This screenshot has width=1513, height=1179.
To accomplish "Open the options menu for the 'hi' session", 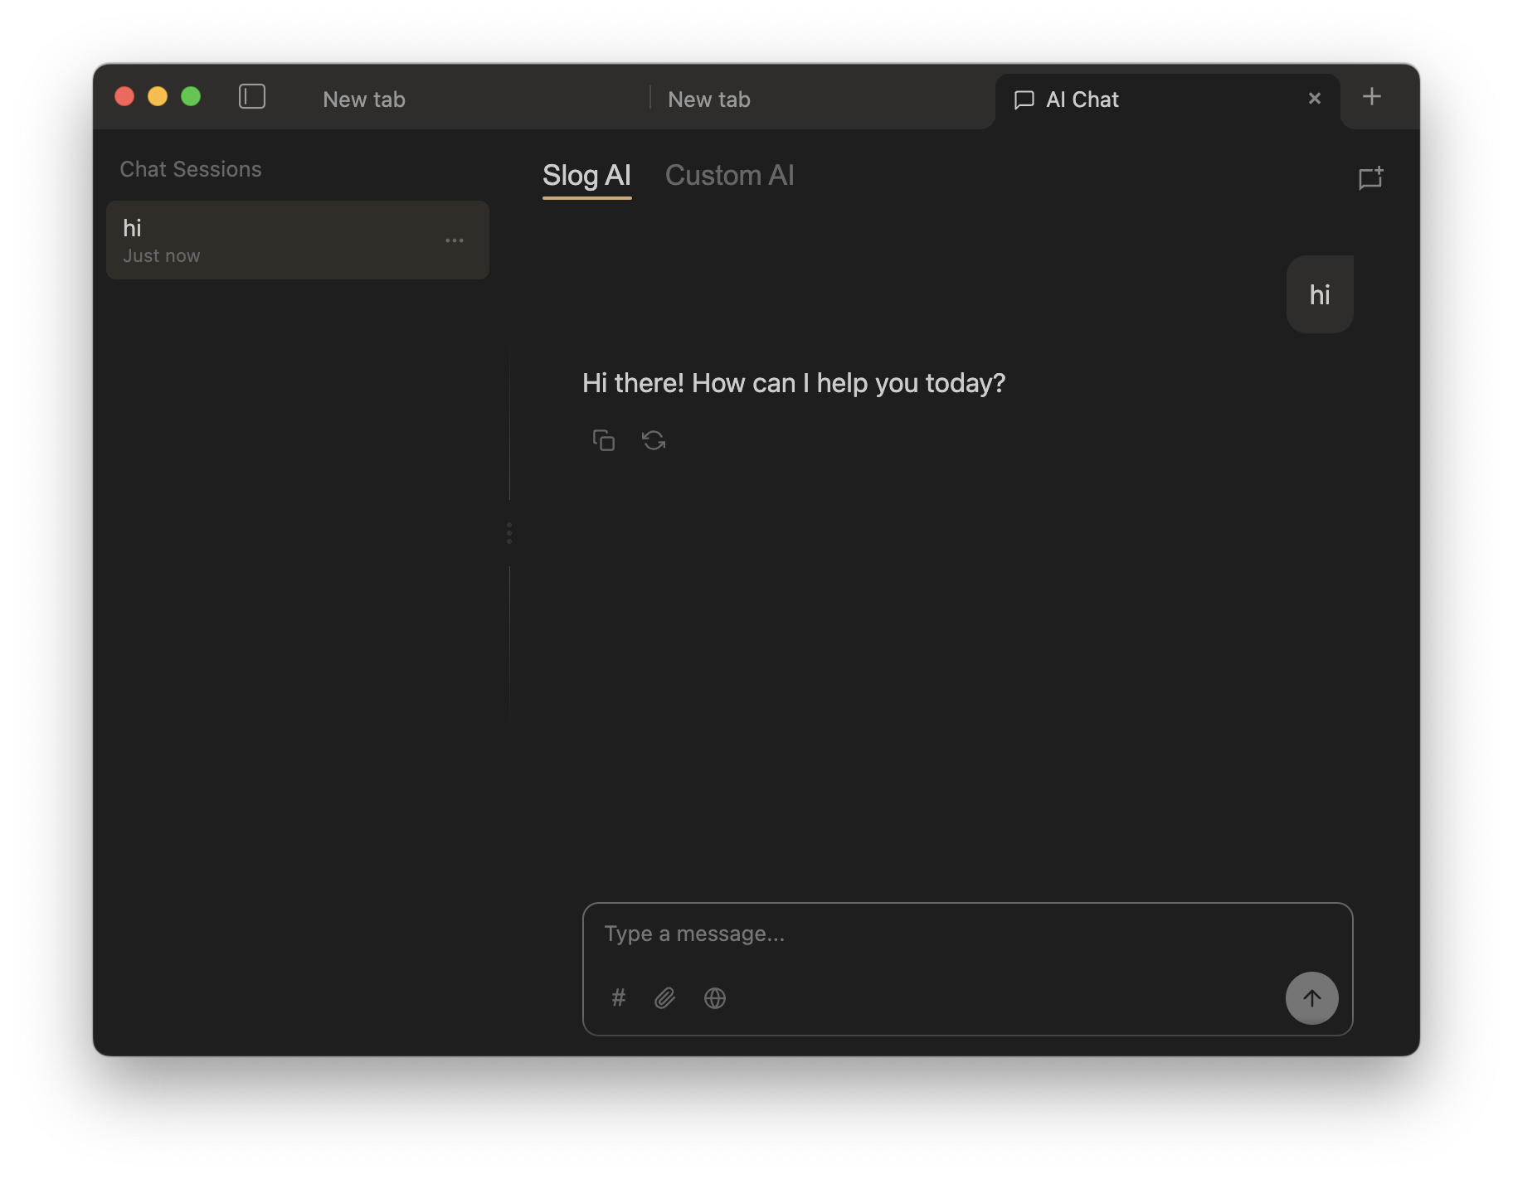I will pos(455,240).
